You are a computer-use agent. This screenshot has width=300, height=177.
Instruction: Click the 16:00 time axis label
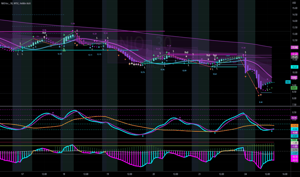(285, 174)
